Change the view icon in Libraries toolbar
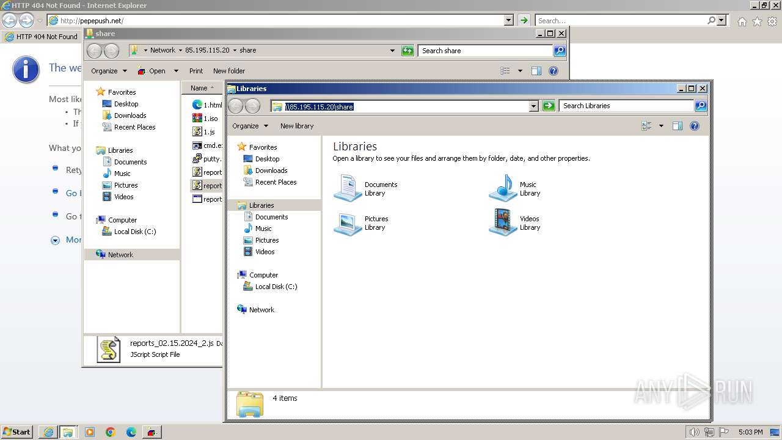Image resolution: width=782 pixels, height=440 pixels. click(646, 126)
